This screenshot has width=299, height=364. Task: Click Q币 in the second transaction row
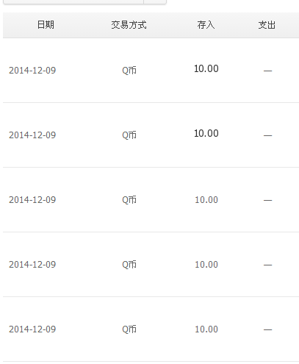[x=129, y=135]
